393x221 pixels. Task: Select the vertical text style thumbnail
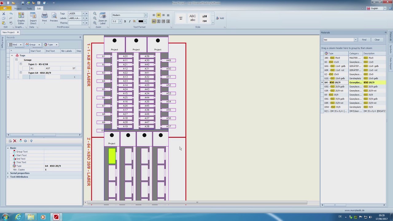204,18
